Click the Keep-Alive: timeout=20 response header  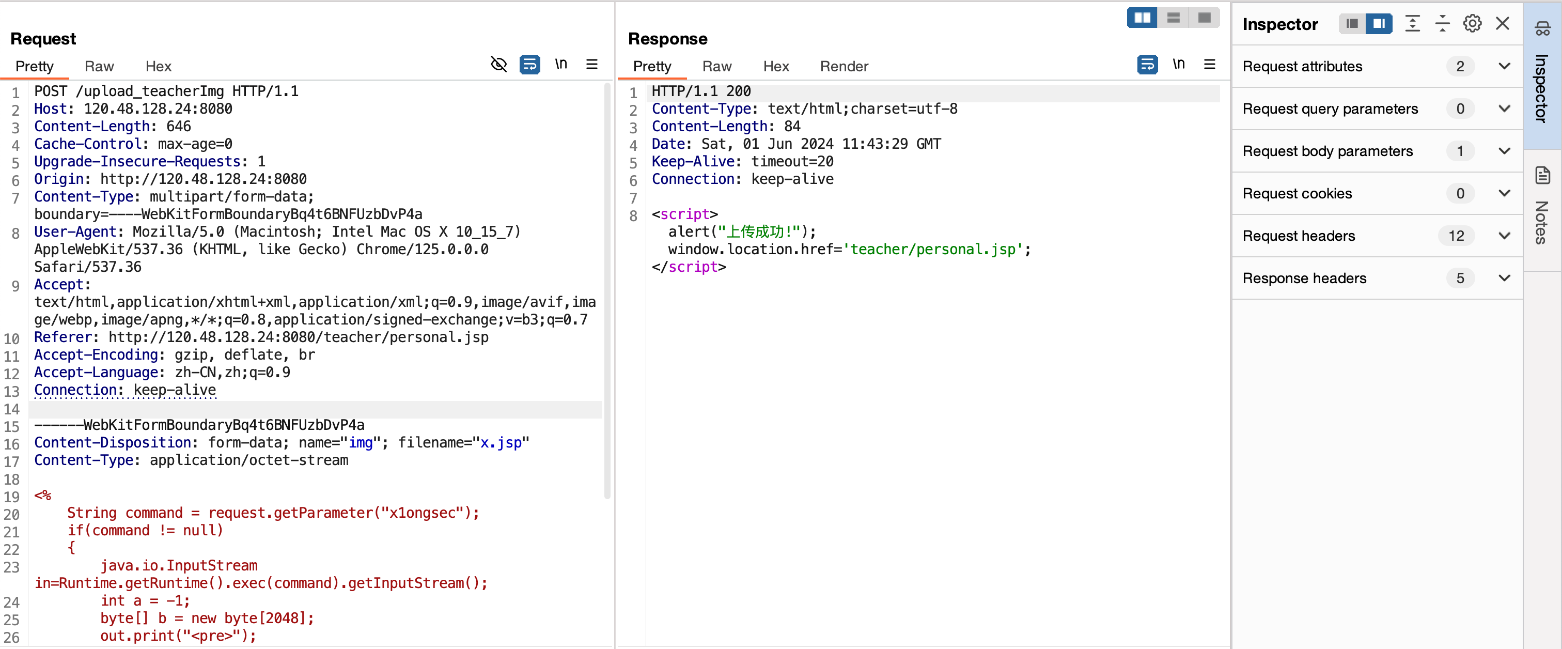click(x=742, y=162)
